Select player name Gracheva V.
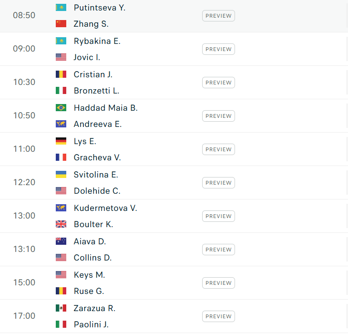Viewport: 348px width, 334px height. tap(97, 157)
